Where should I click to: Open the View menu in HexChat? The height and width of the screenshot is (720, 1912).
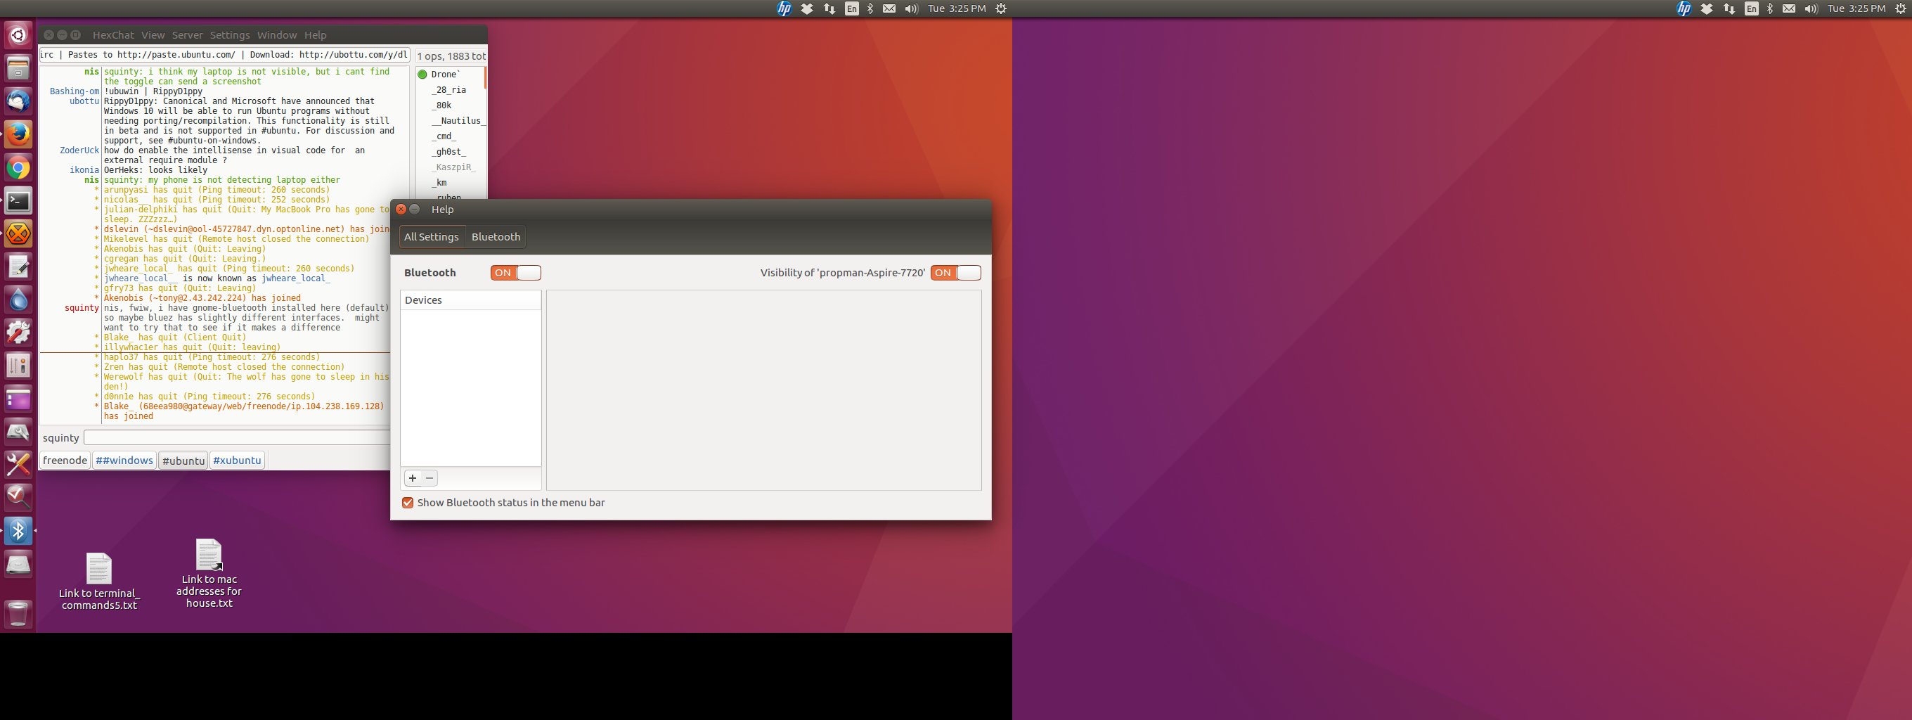coord(152,35)
